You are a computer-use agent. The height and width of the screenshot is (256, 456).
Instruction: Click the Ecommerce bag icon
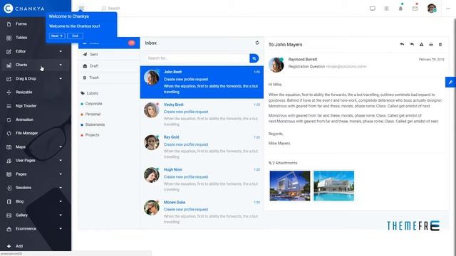tap(9, 229)
